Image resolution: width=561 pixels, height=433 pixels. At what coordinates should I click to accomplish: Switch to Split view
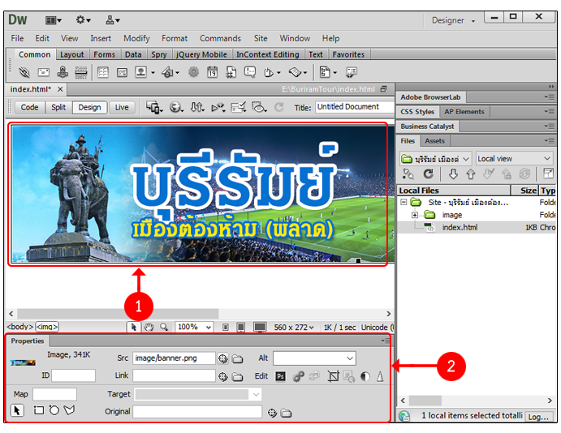(x=58, y=107)
